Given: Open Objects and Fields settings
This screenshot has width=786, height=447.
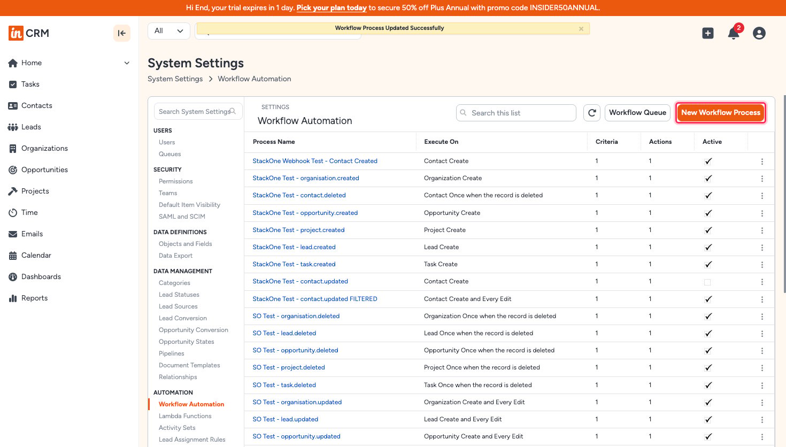Looking at the screenshot, I should (x=185, y=244).
